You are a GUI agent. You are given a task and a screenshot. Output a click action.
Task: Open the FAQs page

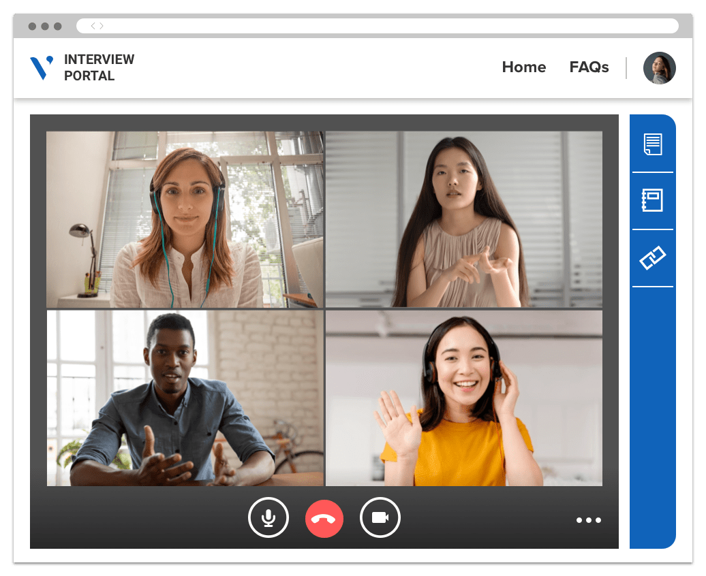tap(589, 67)
